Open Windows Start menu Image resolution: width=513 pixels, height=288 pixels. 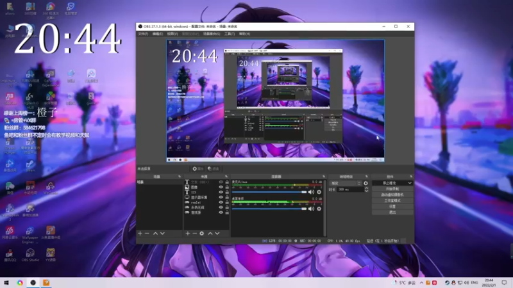pos(6,282)
